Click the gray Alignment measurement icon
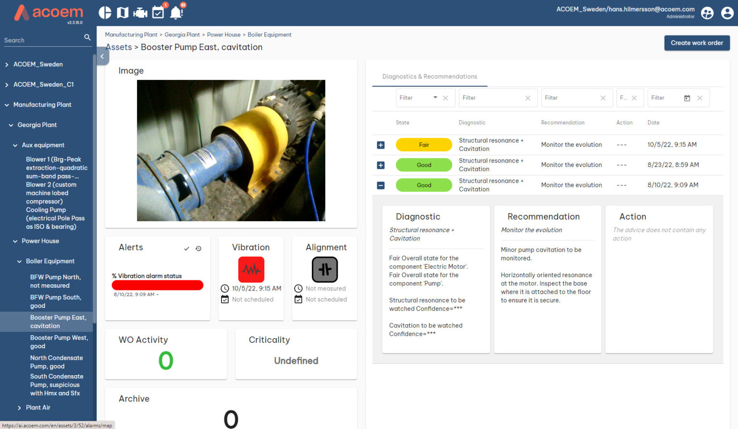 324,269
